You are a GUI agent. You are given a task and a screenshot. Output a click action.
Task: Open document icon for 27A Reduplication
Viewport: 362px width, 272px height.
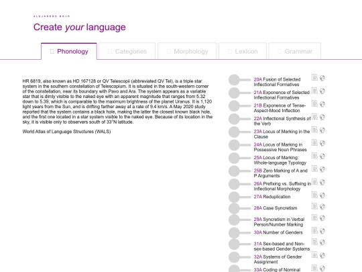[314, 195]
